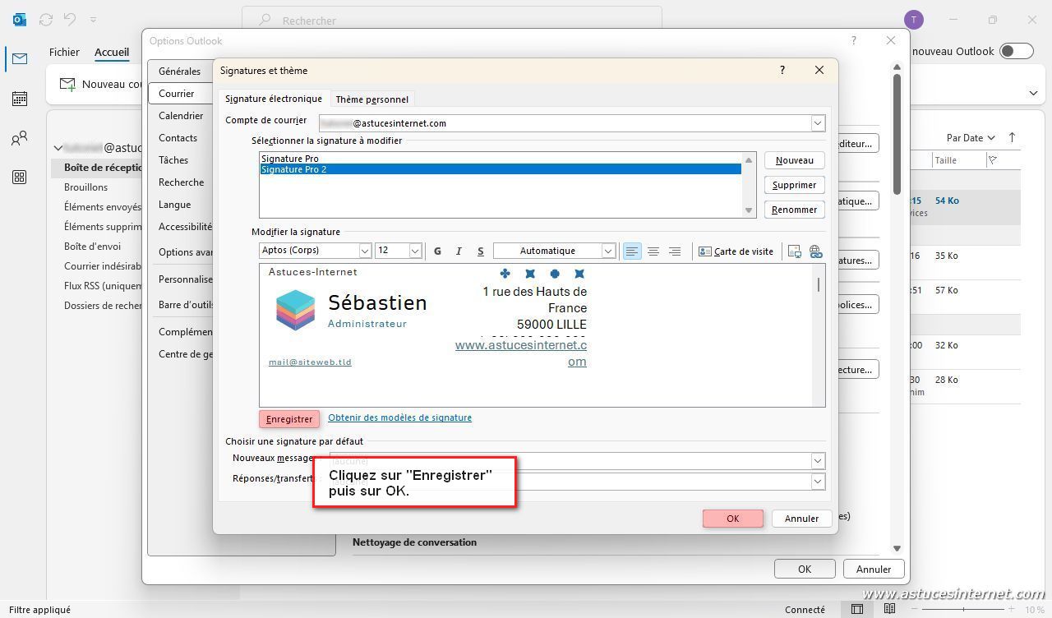Reverse the sort order arrow
Image resolution: width=1052 pixels, height=618 pixels.
click(x=1012, y=138)
